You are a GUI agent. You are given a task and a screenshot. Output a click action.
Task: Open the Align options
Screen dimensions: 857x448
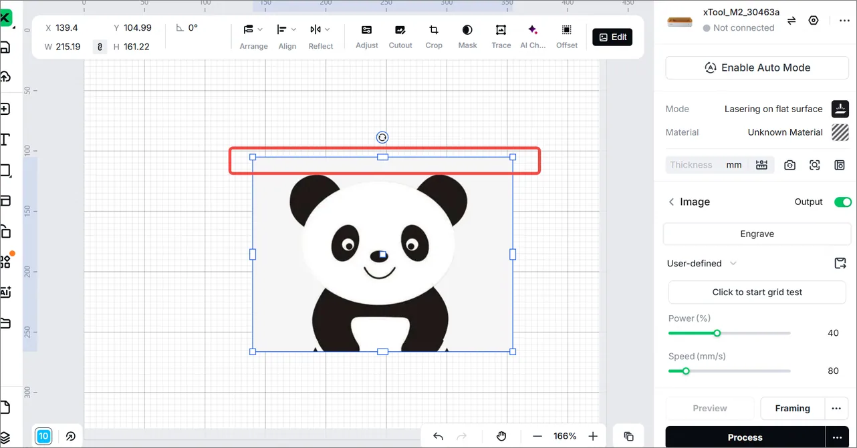tap(287, 37)
